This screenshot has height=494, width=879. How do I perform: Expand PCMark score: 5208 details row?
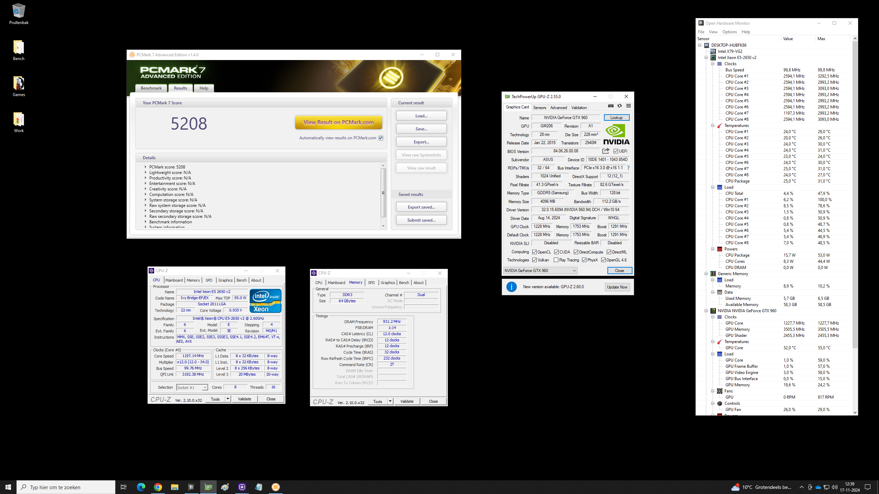click(x=146, y=167)
